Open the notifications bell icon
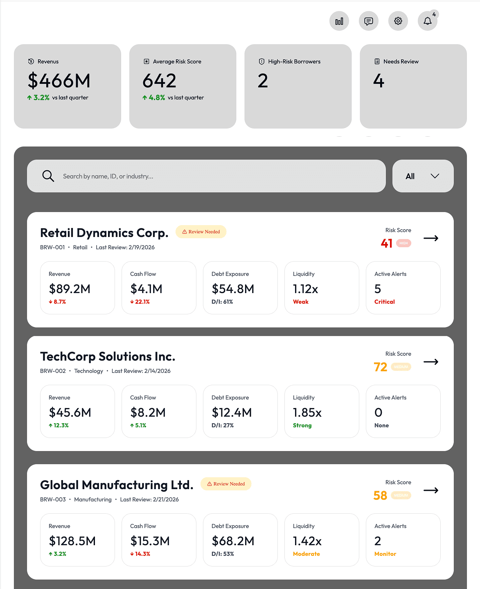This screenshot has height=589, width=480. [428, 21]
